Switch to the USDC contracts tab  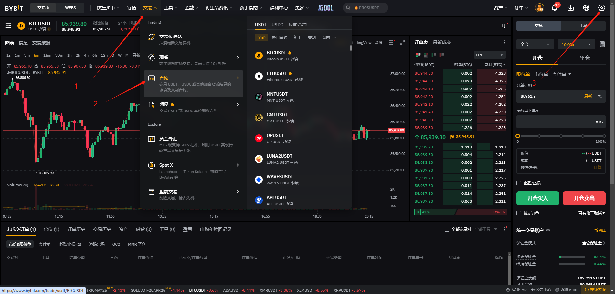point(277,25)
